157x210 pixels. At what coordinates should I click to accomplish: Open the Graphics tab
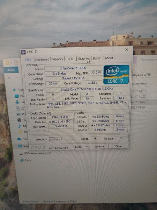point(84,59)
